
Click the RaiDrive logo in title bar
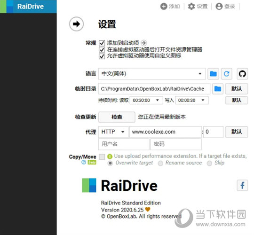pos(7,7)
